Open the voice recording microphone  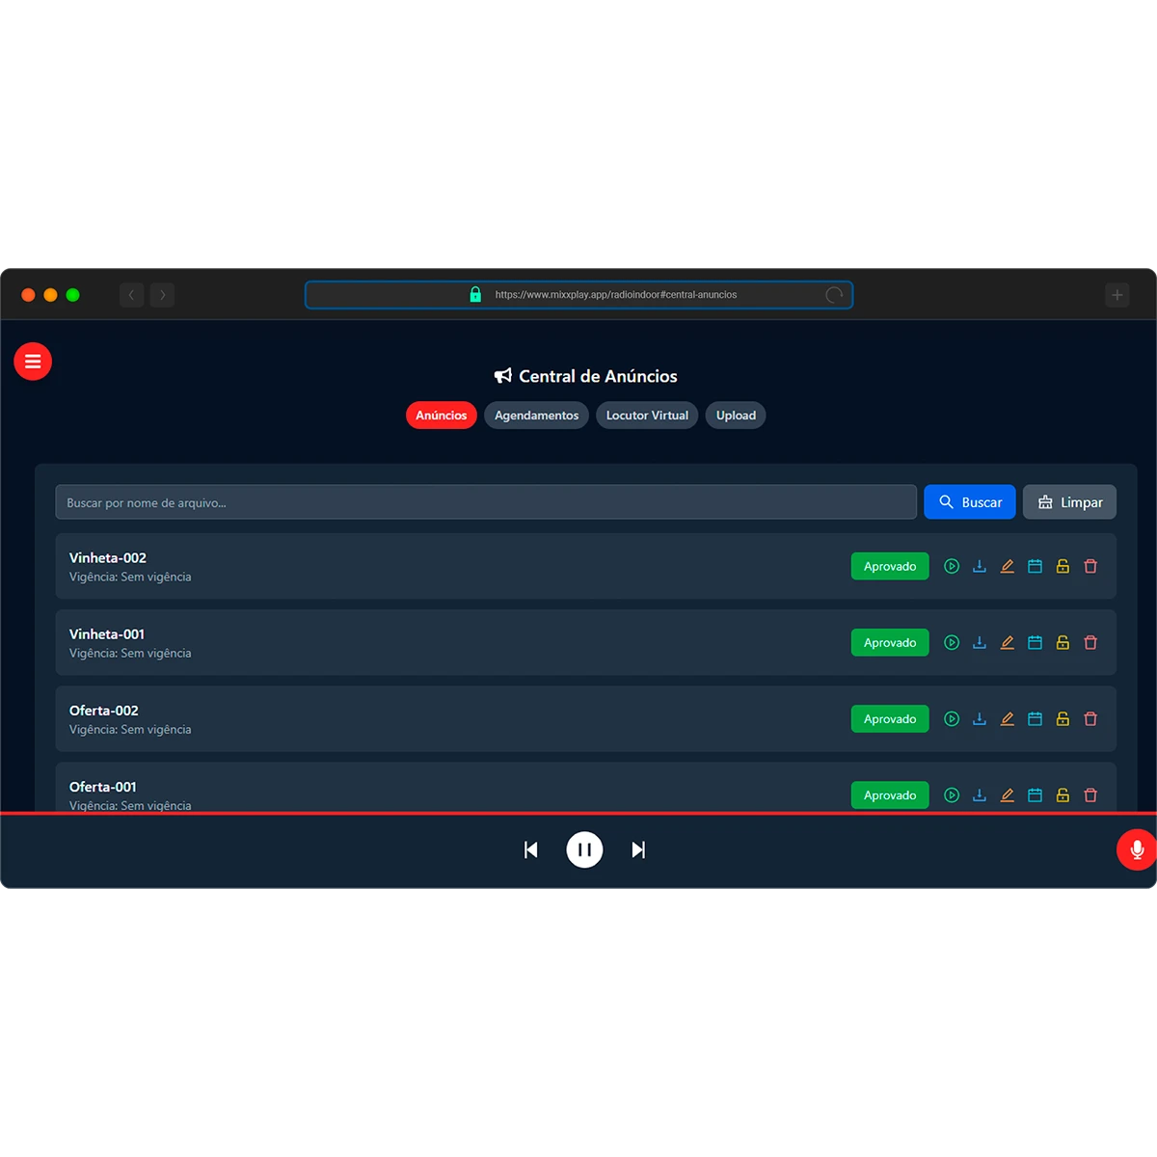click(1137, 849)
